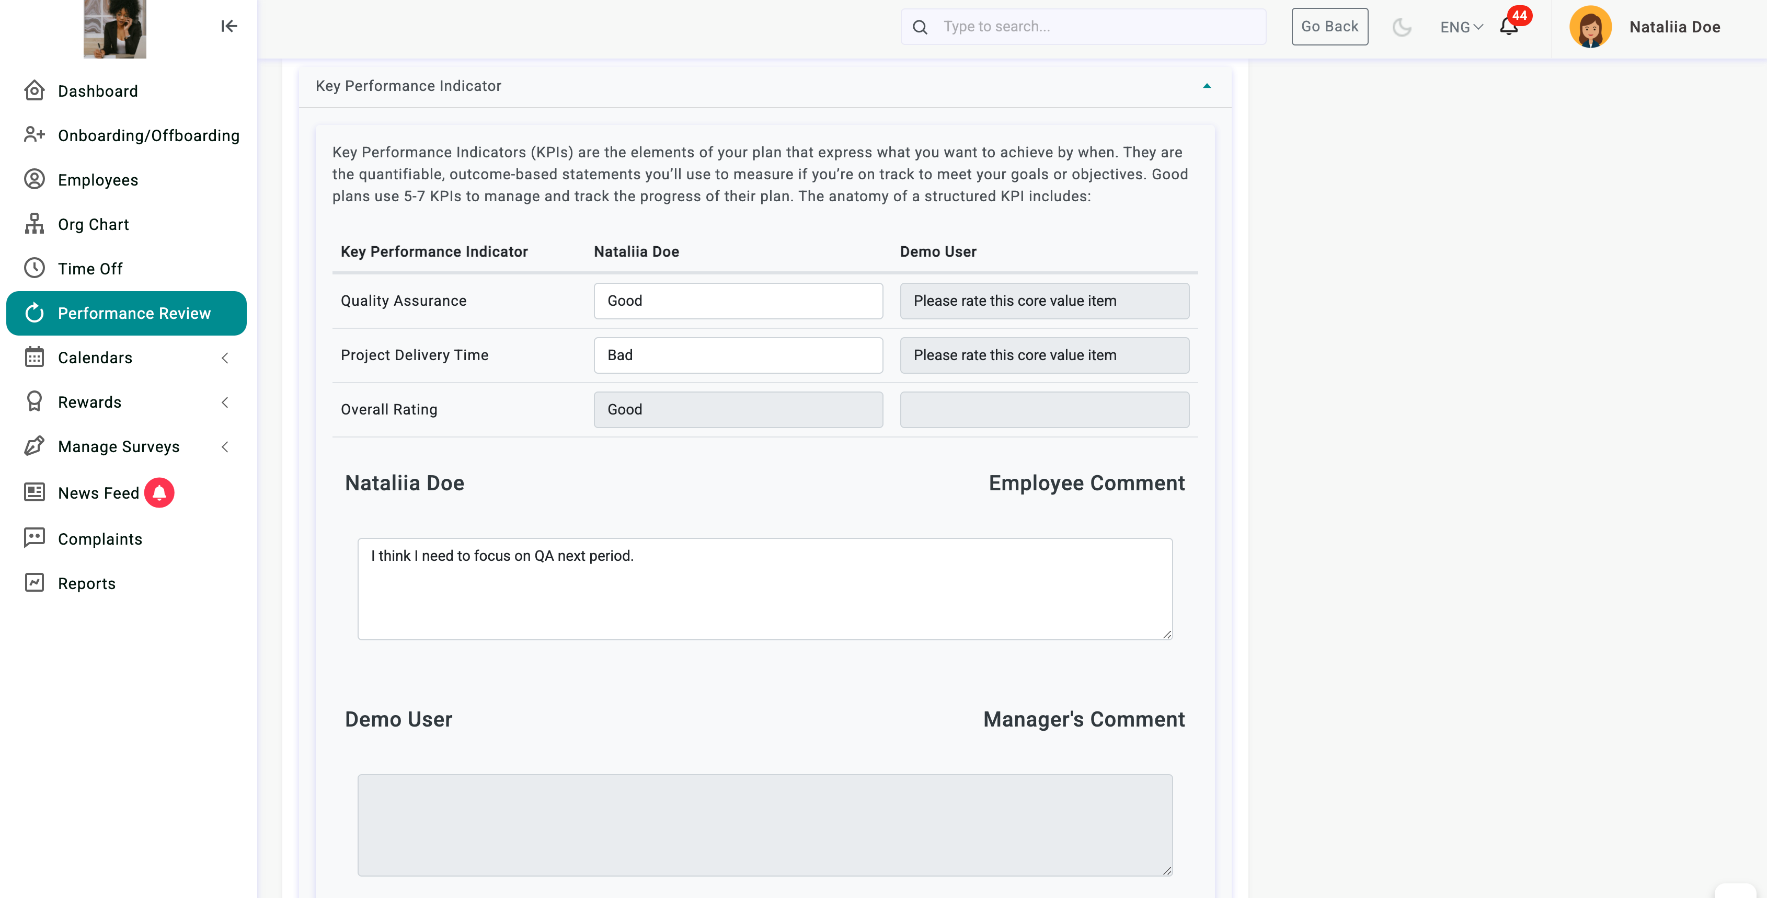Click the Performance Review refresh icon

(x=35, y=313)
